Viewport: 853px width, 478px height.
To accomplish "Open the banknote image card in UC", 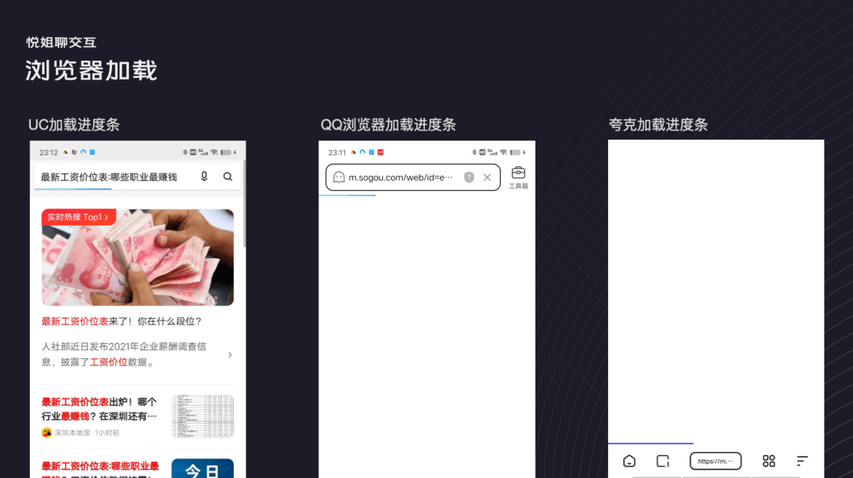I will (x=137, y=257).
